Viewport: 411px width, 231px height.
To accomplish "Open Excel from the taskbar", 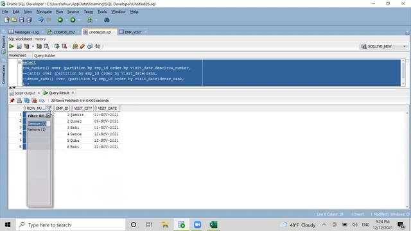I will 213,225.
